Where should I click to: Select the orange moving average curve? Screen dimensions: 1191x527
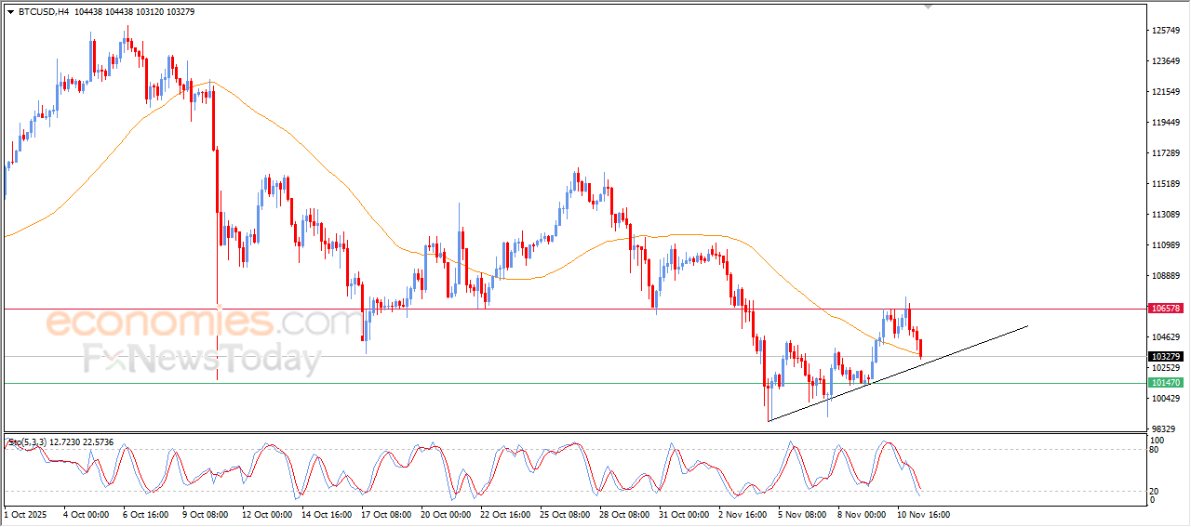[x=279, y=128]
